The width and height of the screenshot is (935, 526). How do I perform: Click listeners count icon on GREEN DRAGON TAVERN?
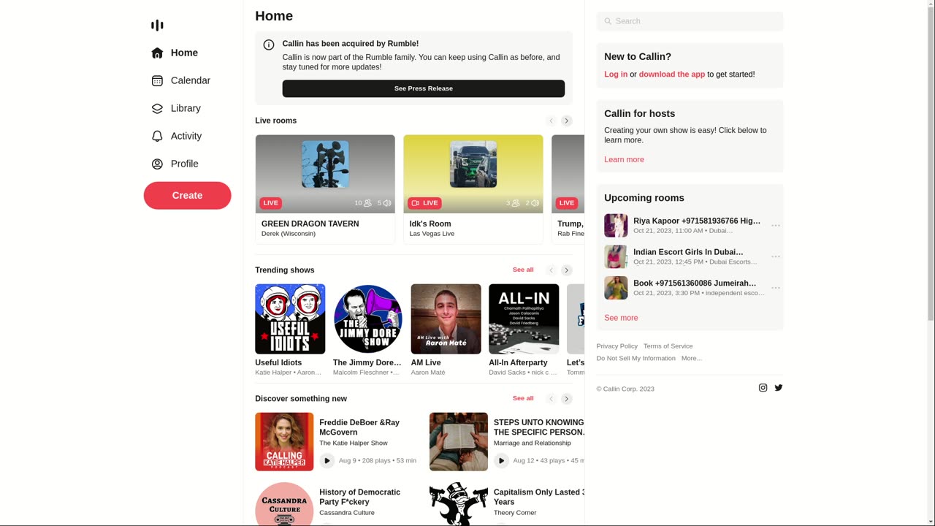pos(367,203)
